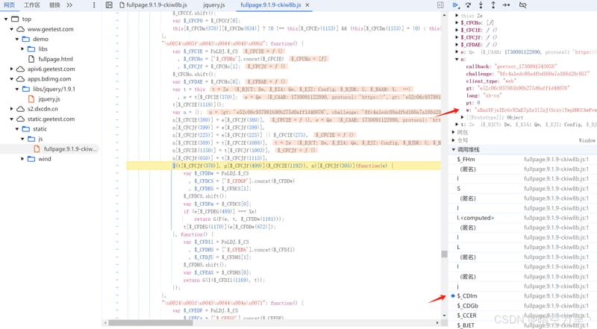Image resolution: width=597 pixels, height=329 pixels.
Task: Step out of current function
Action: click(493, 5)
